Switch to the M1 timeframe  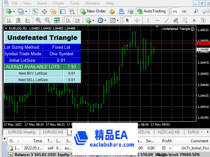[175, 12]
